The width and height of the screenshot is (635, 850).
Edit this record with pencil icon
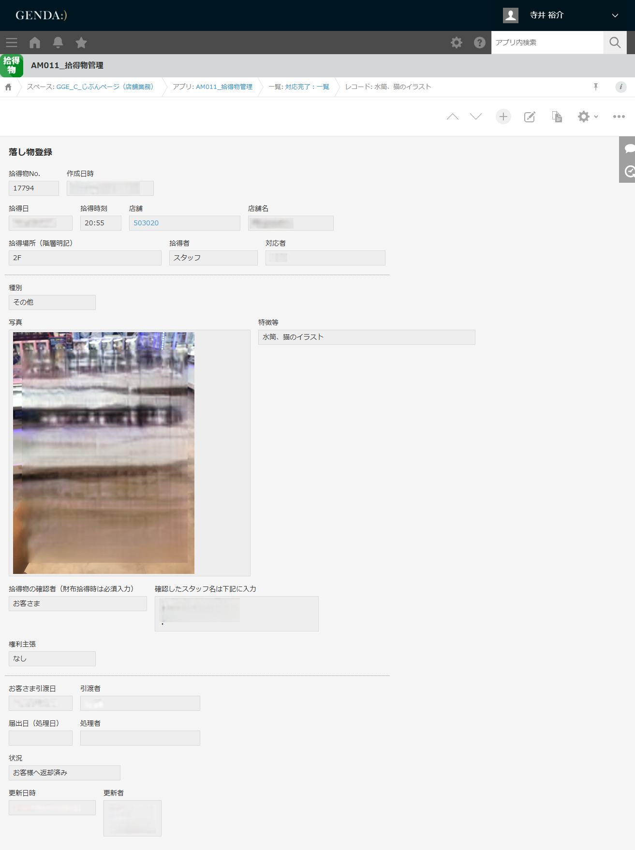(x=530, y=117)
